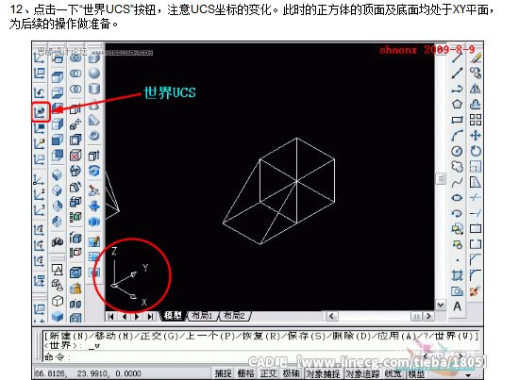Click the previous layout tab arrow
519x380 pixels.
tap(125, 317)
